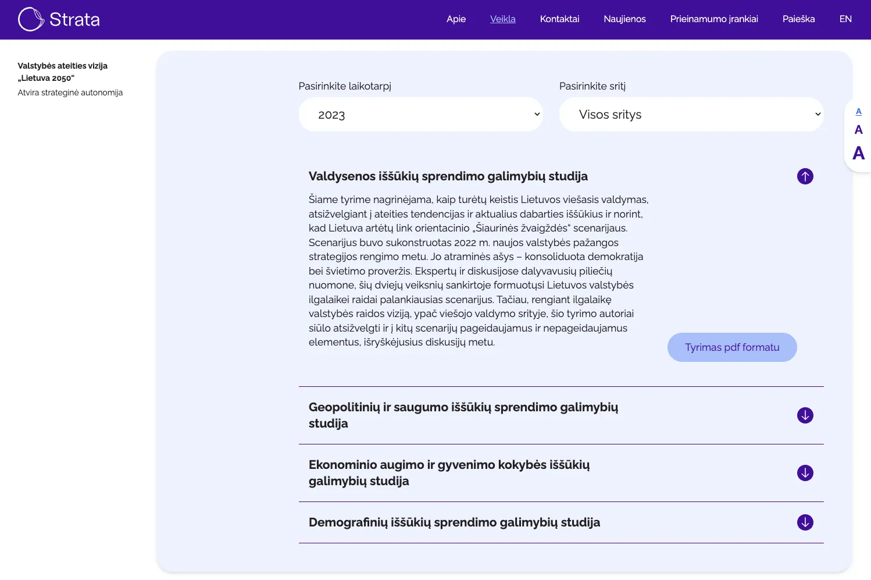Download Tyrimas pdf formatu

coord(732,347)
